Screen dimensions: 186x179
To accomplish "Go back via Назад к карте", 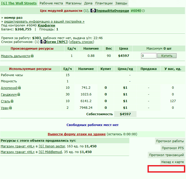I will pos(172,162).
